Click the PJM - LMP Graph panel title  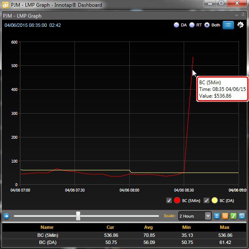22,16
